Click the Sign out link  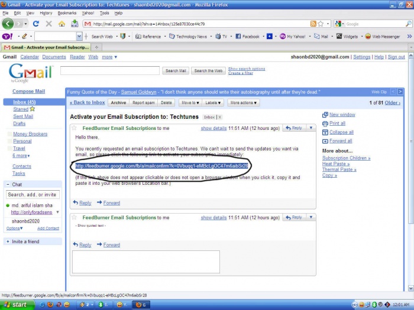click(396, 57)
